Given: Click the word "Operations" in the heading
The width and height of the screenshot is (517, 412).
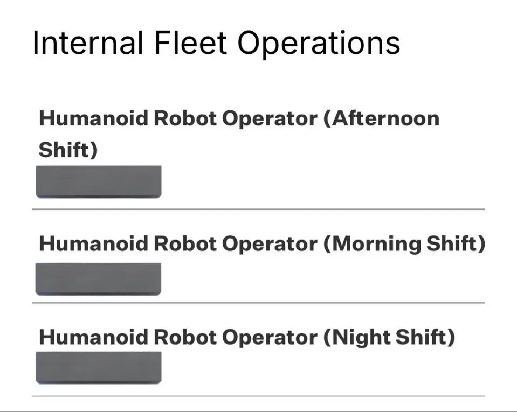Looking at the screenshot, I should tap(319, 44).
